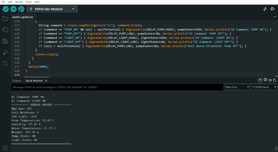Click the "PUMP_OFF" string in code
Viewport: 278px width, 152px height.
pos(72,34)
